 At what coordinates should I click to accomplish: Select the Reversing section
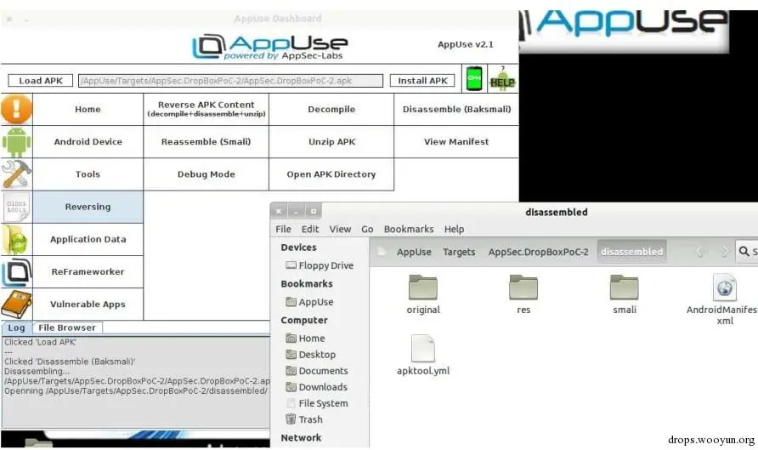pos(88,207)
